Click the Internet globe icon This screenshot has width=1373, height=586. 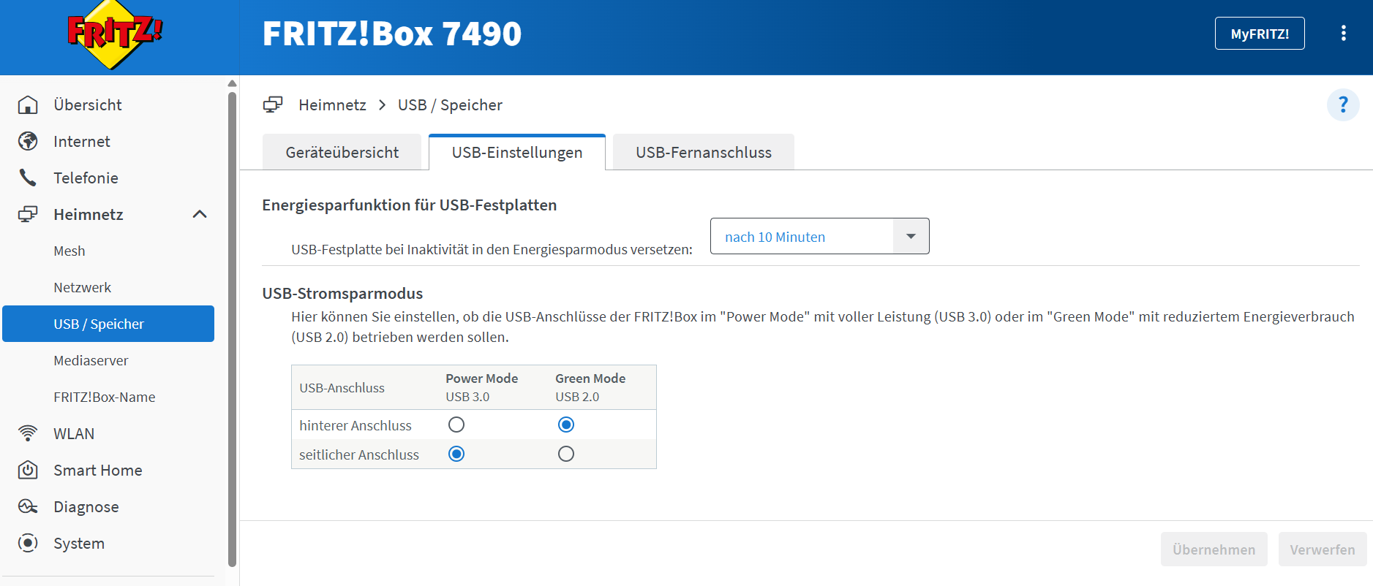[28, 142]
